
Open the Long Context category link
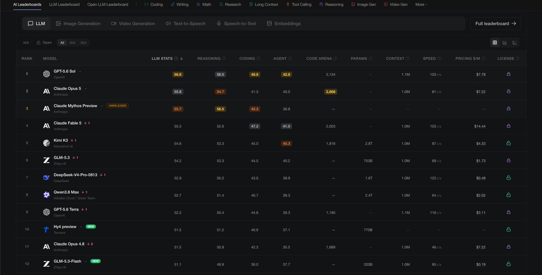click(264, 5)
